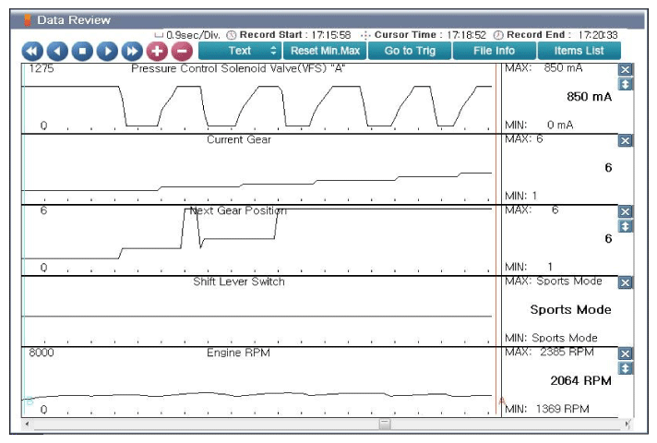This screenshot has height=443, width=657.
Task: Click the Record Start 17:15:58 value
Action: (331, 35)
